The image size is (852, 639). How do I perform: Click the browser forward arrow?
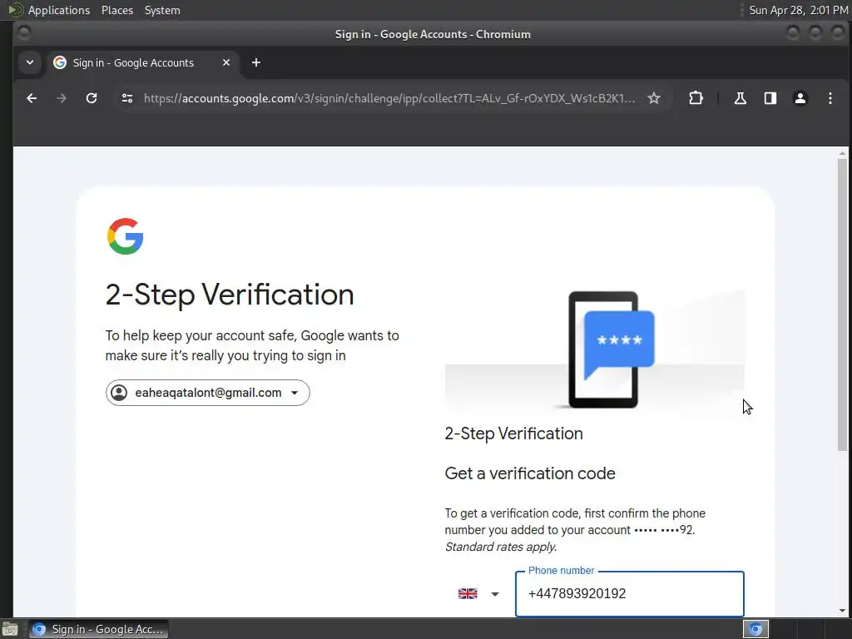62,98
